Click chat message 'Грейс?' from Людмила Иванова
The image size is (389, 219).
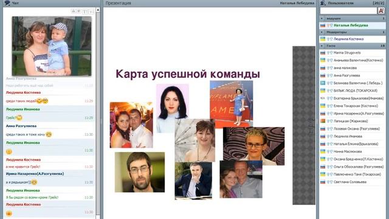11,118
